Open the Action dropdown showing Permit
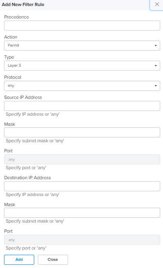Image resolution: width=163 pixels, height=268 pixels. pos(82,46)
